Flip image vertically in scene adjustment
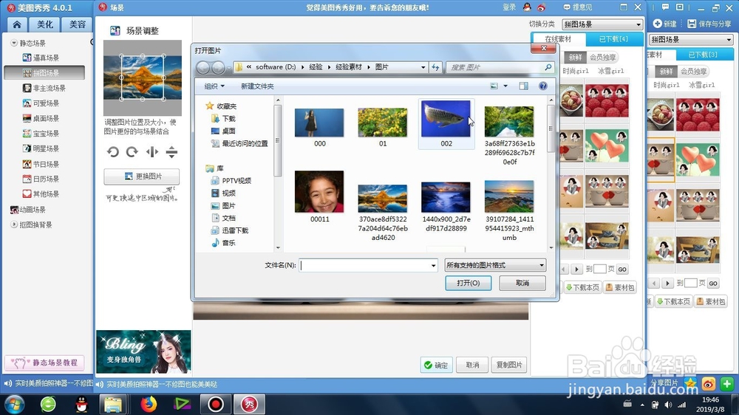The image size is (739, 415). point(171,151)
